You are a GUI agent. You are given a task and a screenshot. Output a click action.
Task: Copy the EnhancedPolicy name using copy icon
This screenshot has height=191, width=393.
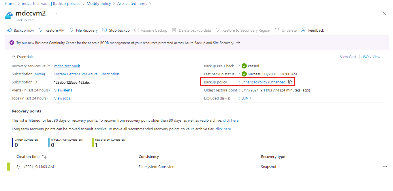(290, 82)
